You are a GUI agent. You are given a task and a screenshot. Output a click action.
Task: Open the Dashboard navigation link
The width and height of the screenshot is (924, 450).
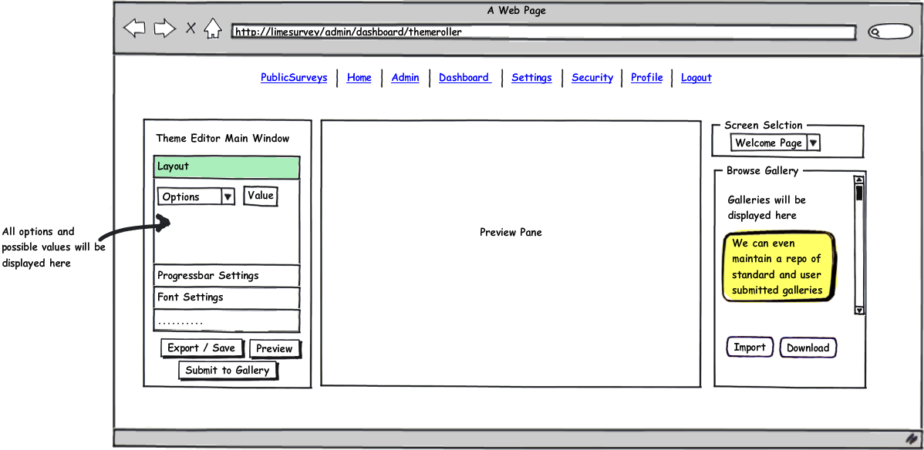click(464, 78)
